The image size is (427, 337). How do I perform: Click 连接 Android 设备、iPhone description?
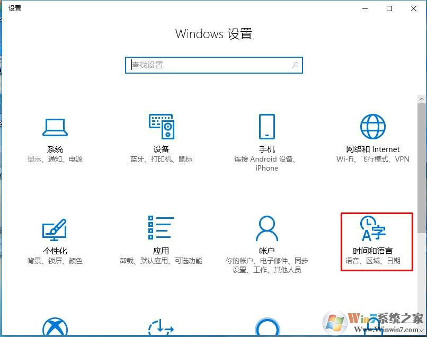265,164
